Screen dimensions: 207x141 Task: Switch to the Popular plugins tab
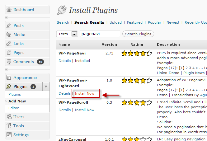tap(154, 22)
